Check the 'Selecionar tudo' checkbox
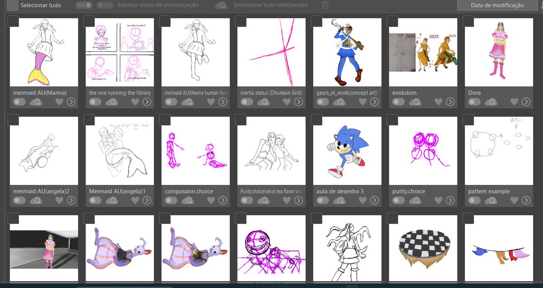The width and height of the screenshot is (543, 288). 13,5
